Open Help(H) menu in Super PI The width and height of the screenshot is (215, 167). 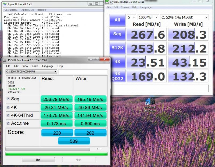41,10
